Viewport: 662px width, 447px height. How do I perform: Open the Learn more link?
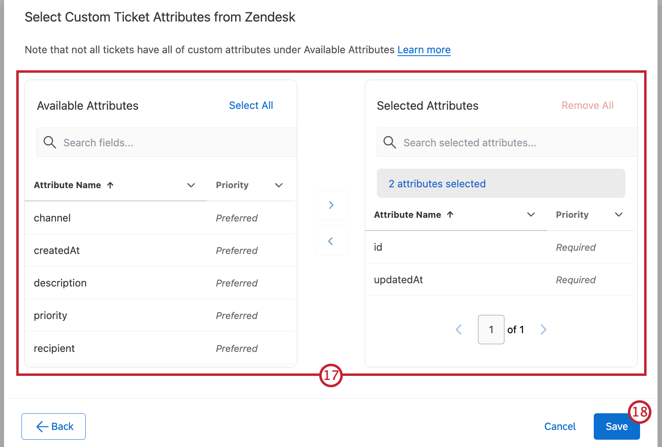pyautogui.click(x=424, y=50)
